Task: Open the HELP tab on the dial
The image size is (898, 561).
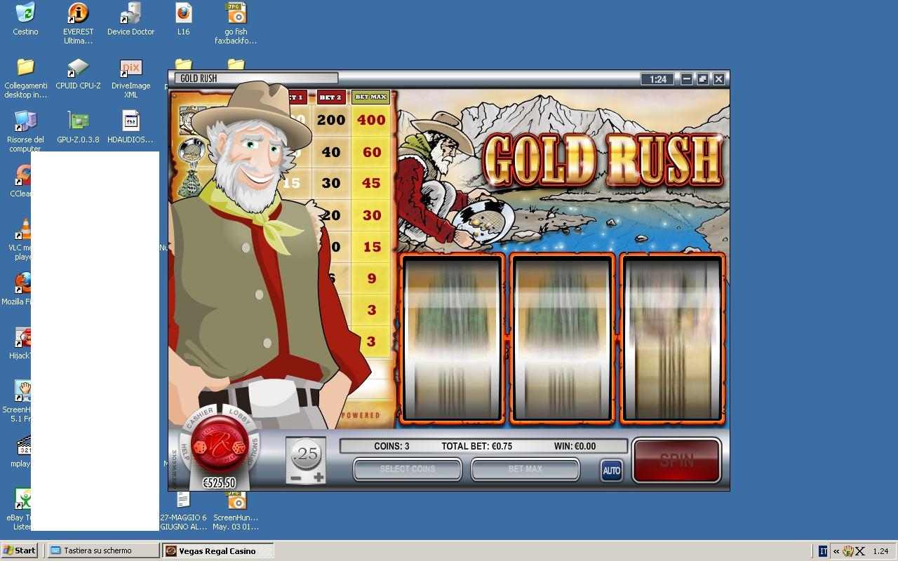Action: click(x=185, y=450)
